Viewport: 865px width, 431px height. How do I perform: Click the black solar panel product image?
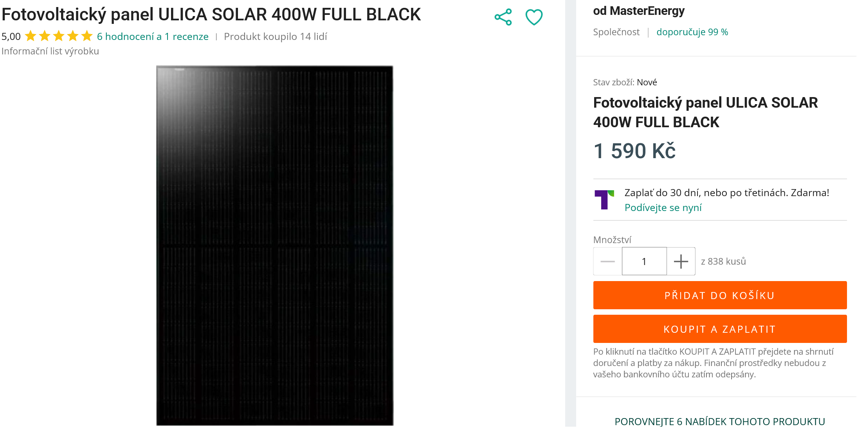(x=275, y=245)
